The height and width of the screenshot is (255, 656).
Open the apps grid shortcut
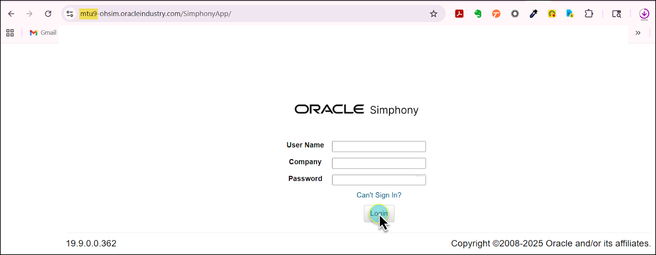[10, 33]
